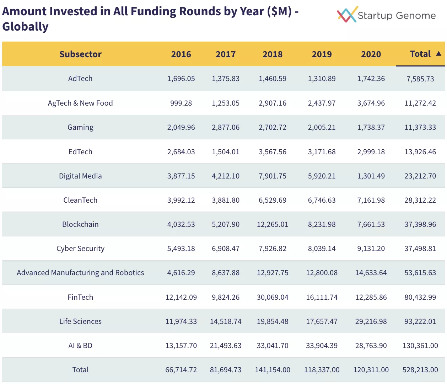
Task: Sort by the 2018 column header
Action: point(273,54)
